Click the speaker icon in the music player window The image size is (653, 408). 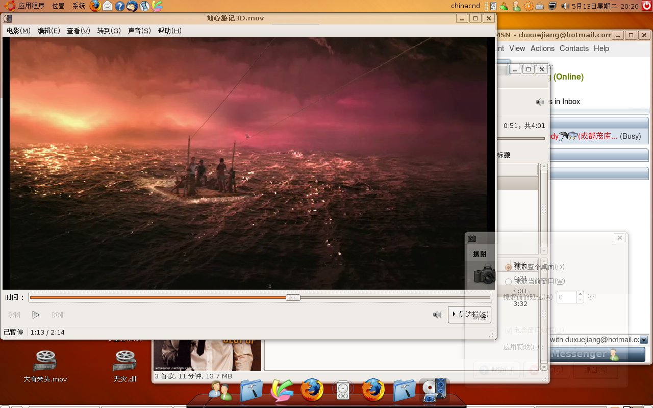coord(540,102)
